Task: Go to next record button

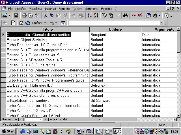Action: (x=46, y=120)
